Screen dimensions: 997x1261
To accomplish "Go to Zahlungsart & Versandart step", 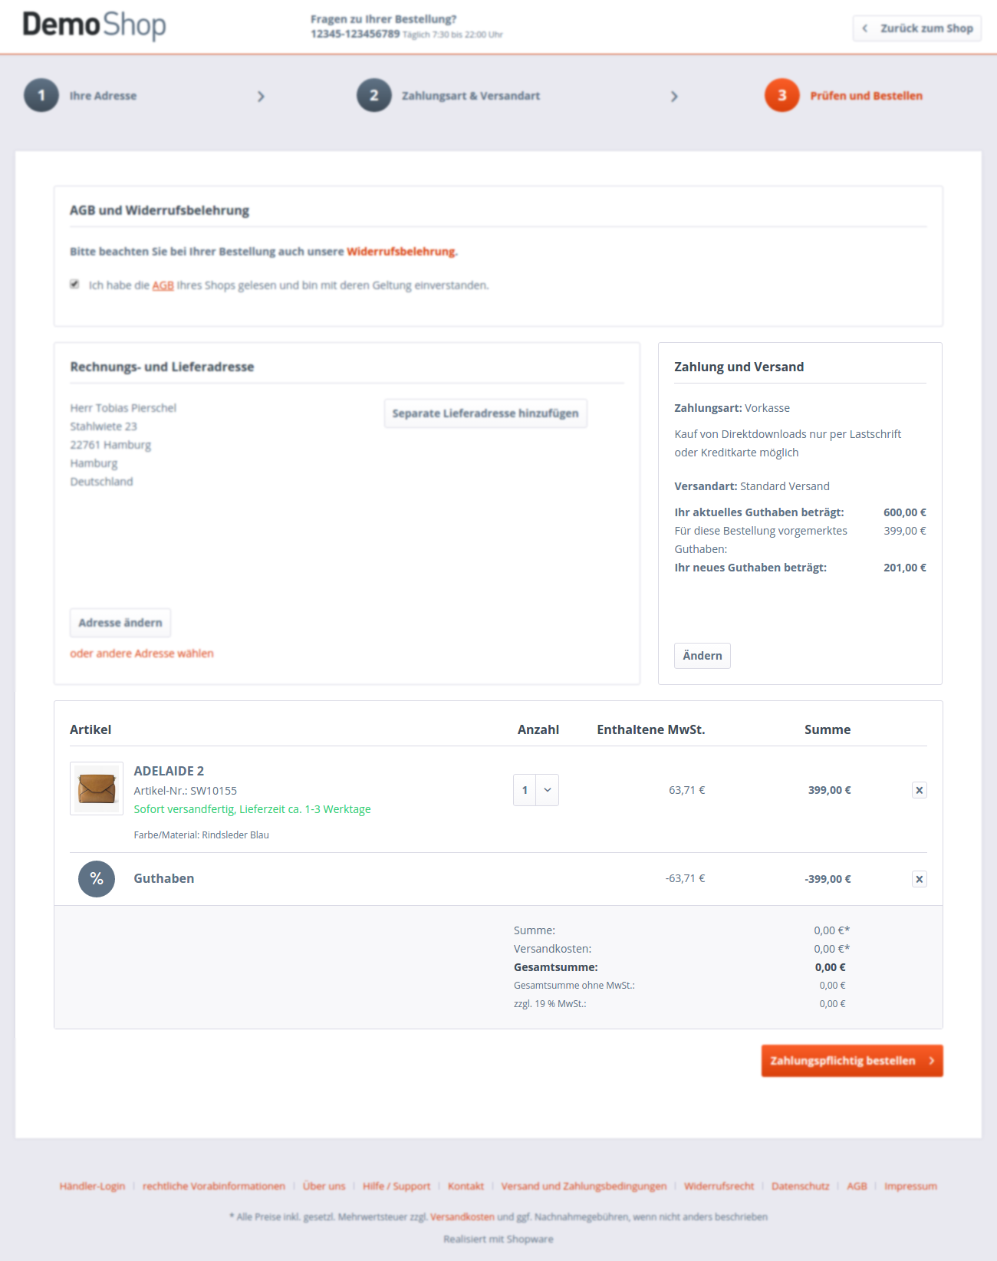I will 470,96.
